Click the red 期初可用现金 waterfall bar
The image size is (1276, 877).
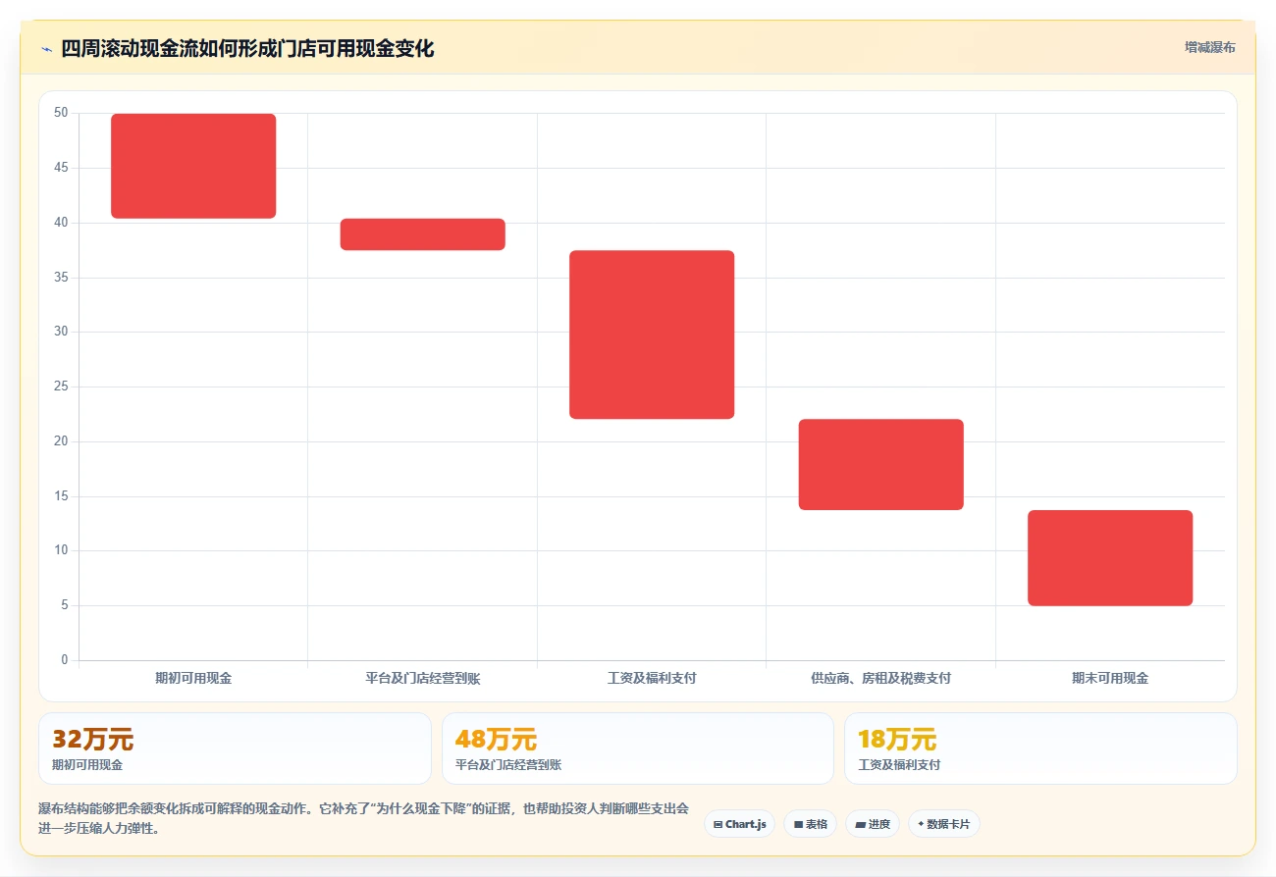click(x=193, y=166)
